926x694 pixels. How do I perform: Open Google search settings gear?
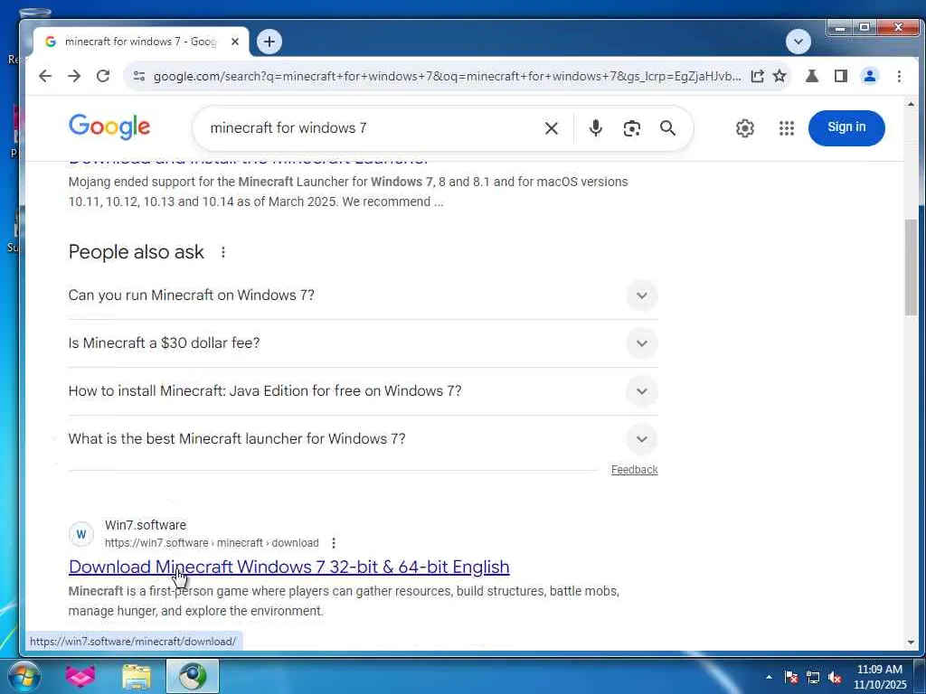(x=745, y=128)
